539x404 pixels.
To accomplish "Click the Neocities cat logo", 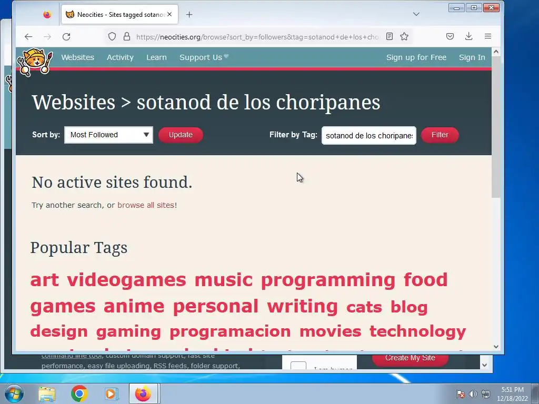I will coord(35,62).
